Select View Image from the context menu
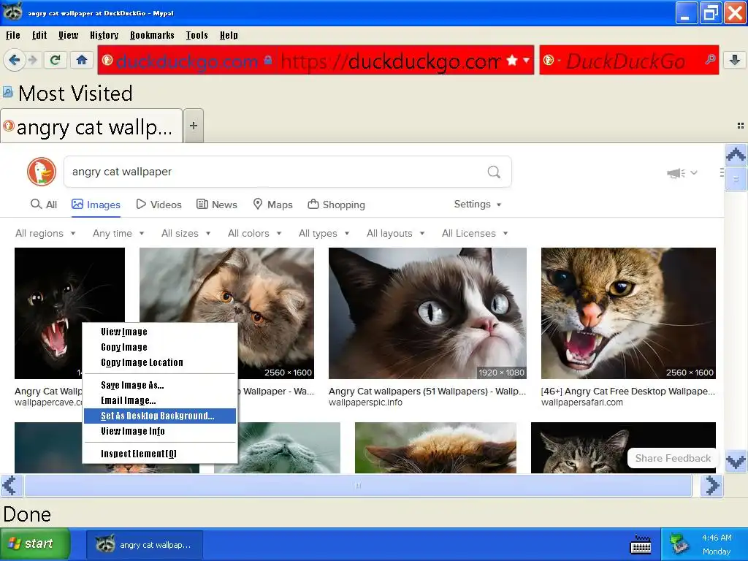The image size is (748, 561). tap(160, 332)
